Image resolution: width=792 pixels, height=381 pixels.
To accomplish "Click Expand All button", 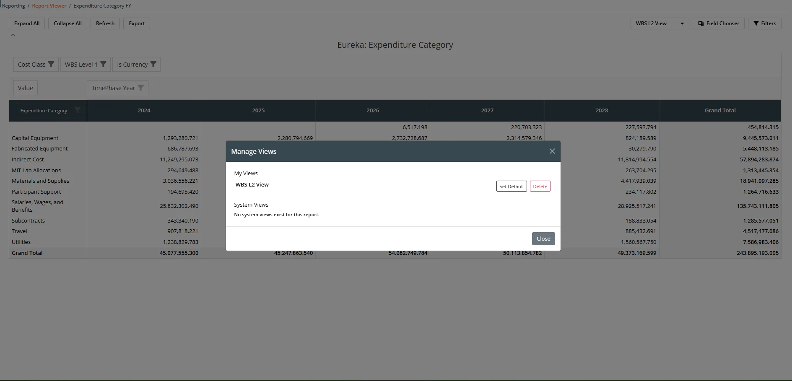I will point(27,23).
